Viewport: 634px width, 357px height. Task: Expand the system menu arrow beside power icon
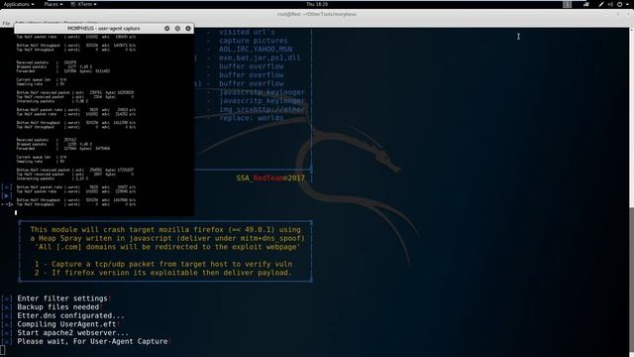coord(628,4)
